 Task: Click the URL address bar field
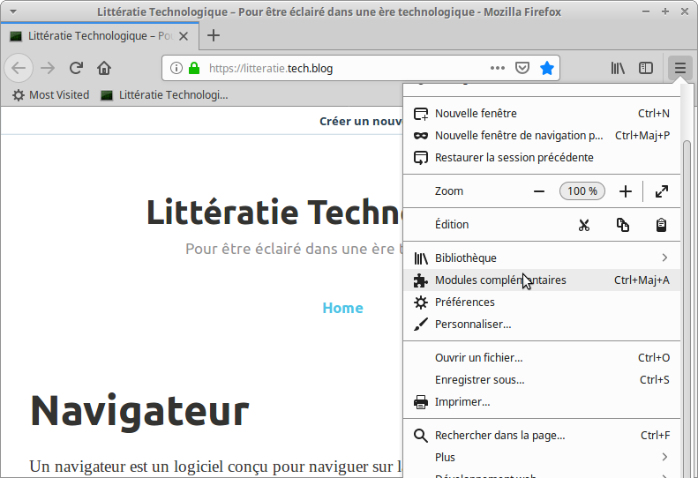(344, 68)
